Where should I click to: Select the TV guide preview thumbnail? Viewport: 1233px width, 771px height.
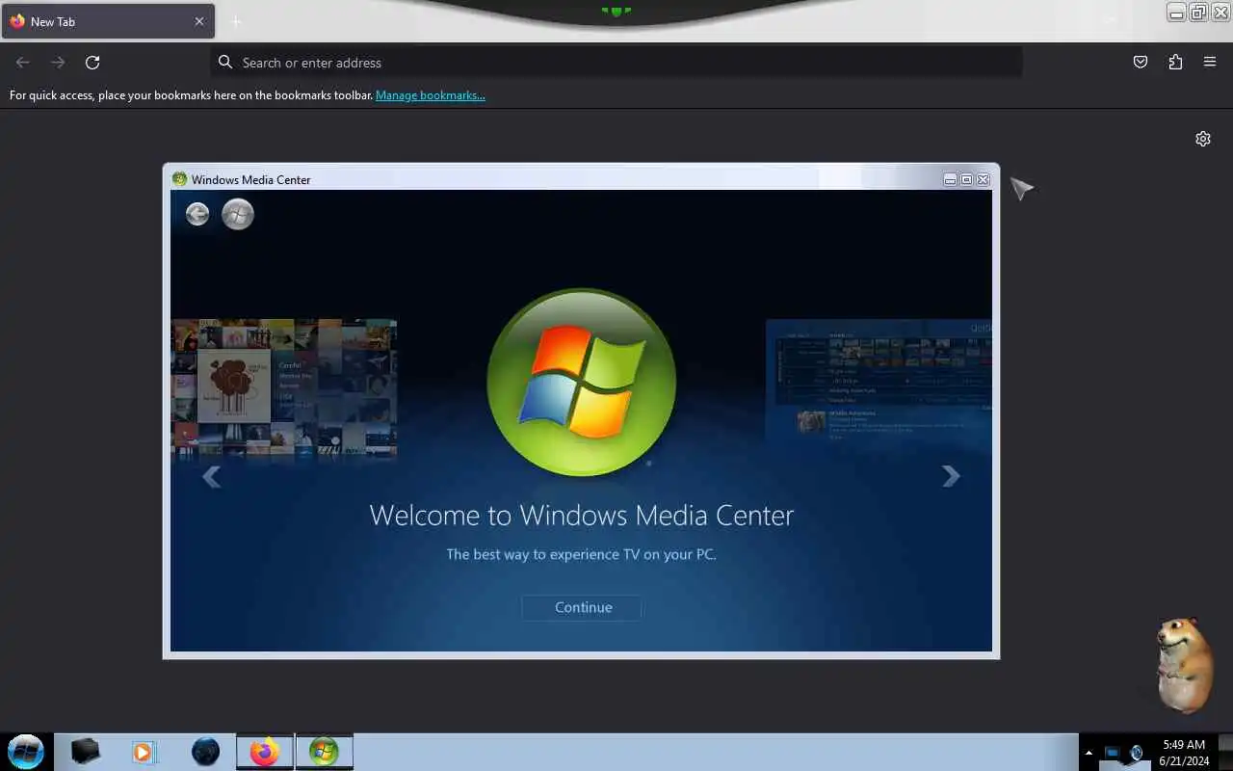[879, 381]
